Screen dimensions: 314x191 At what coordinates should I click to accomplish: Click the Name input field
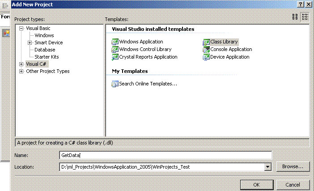[165, 155]
